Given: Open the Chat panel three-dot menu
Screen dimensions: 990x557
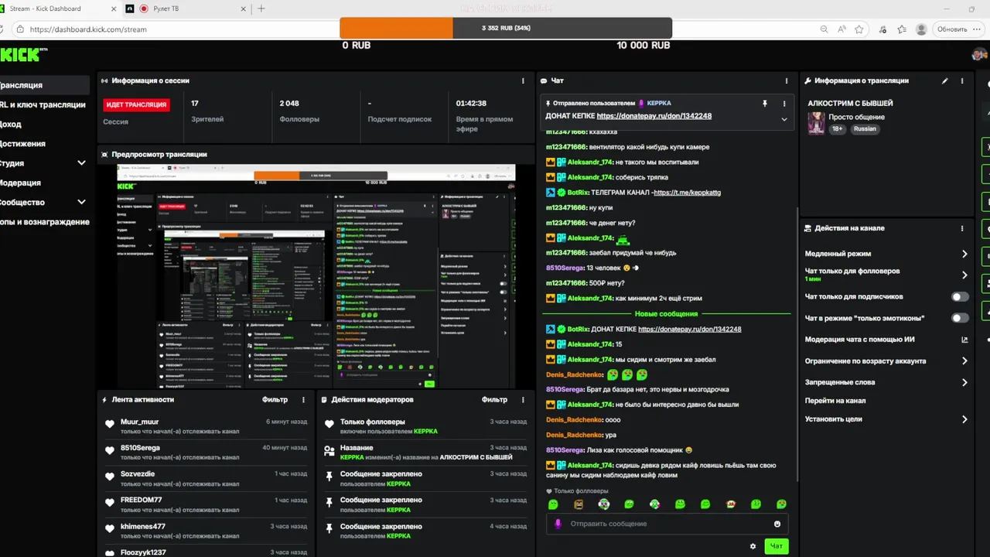Looking at the screenshot, I should (787, 80).
